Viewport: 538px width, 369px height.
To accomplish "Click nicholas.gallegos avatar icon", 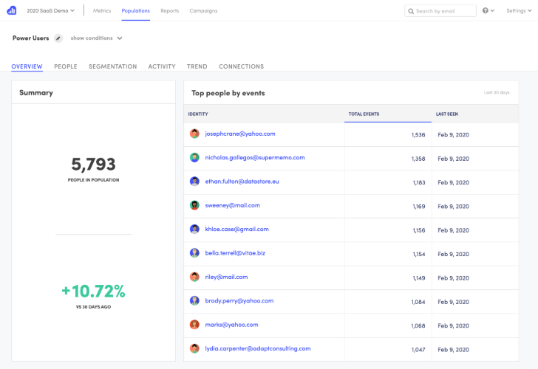I will coord(194,158).
